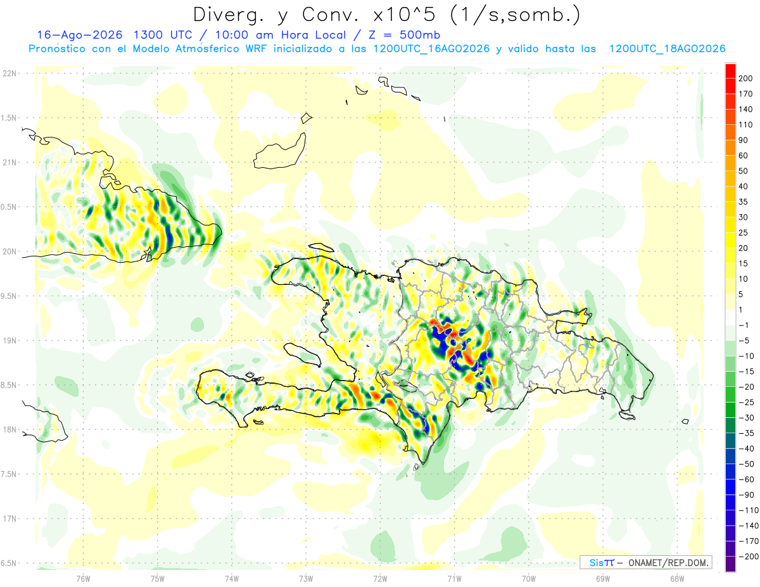Click the '-40' value on color scale
760x587 pixels.
[745, 448]
